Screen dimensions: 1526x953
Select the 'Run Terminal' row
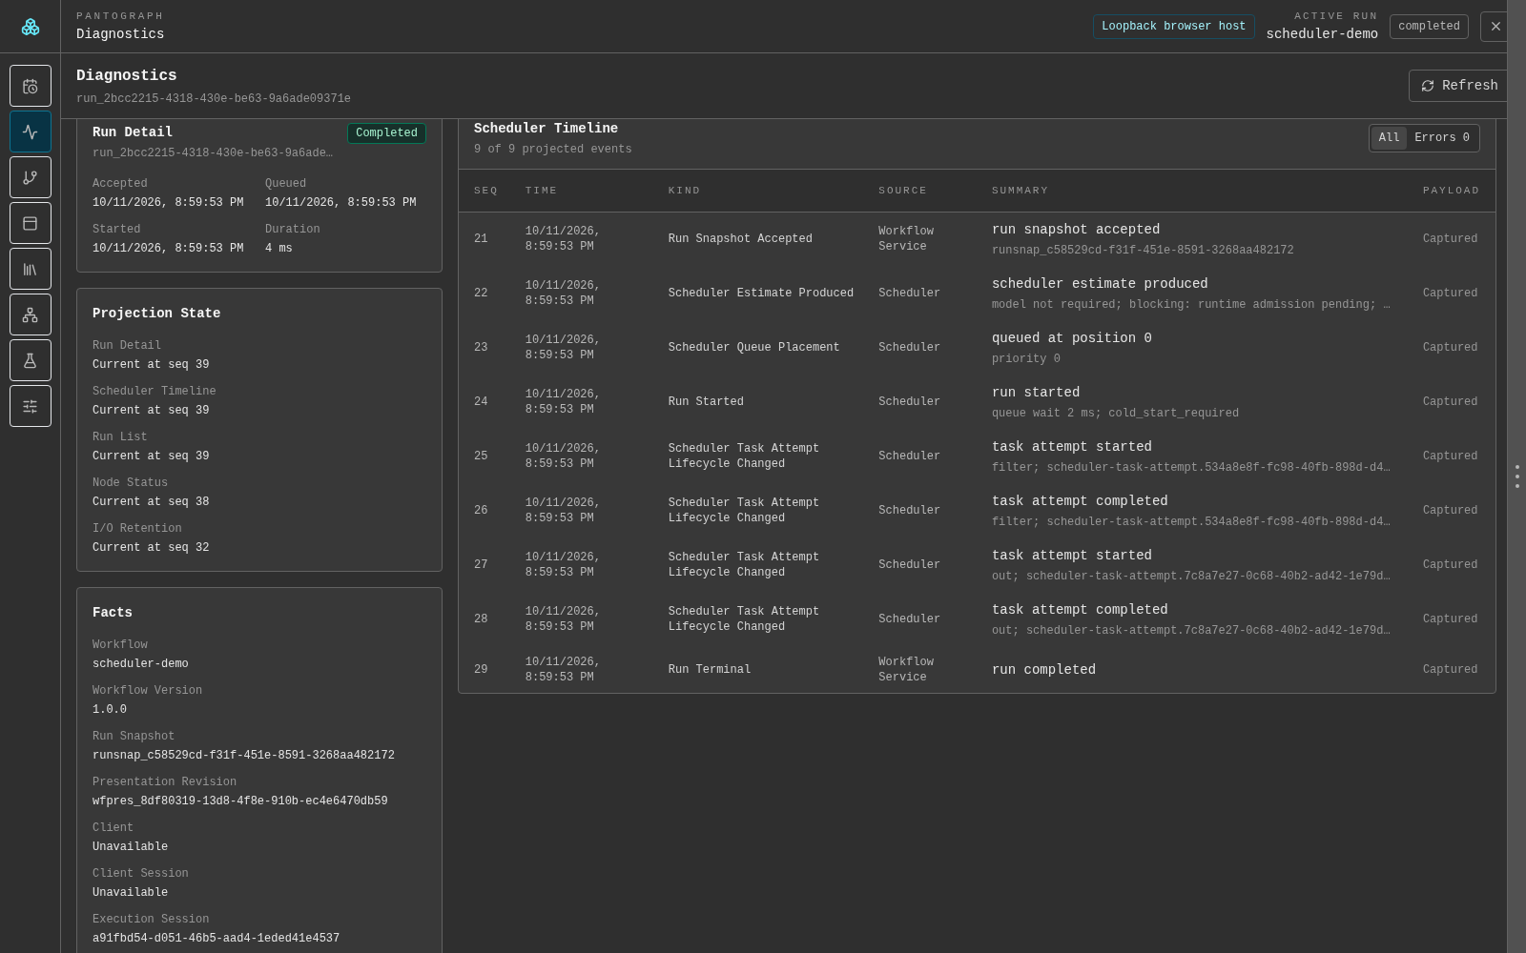point(977,670)
